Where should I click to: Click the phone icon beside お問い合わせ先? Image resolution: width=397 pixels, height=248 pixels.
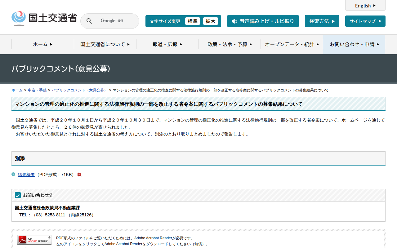[x=18, y=195]
